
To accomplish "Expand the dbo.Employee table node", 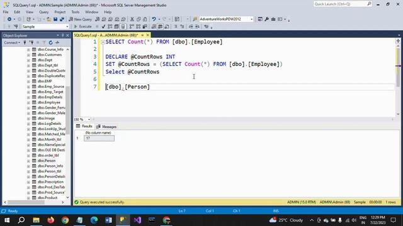I will click(28, 102).
